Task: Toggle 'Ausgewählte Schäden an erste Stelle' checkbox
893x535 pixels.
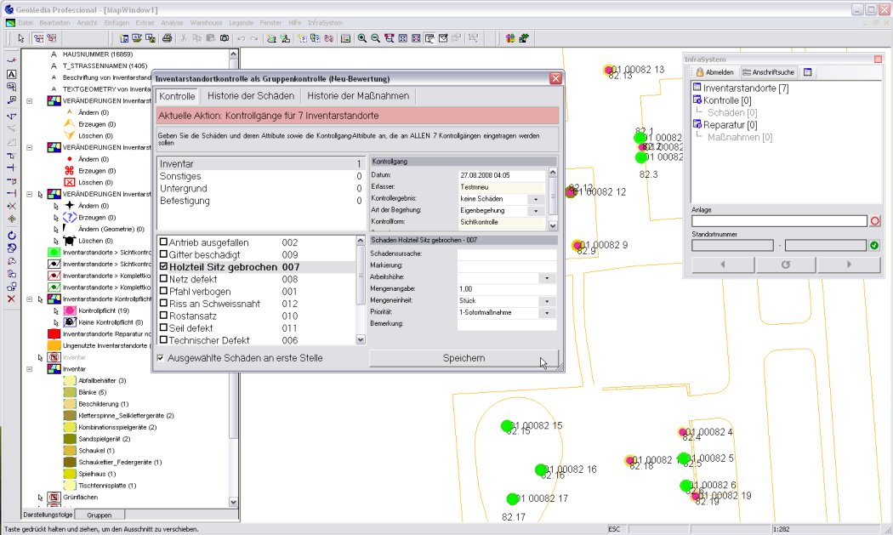Action: (x=161, y=358)
